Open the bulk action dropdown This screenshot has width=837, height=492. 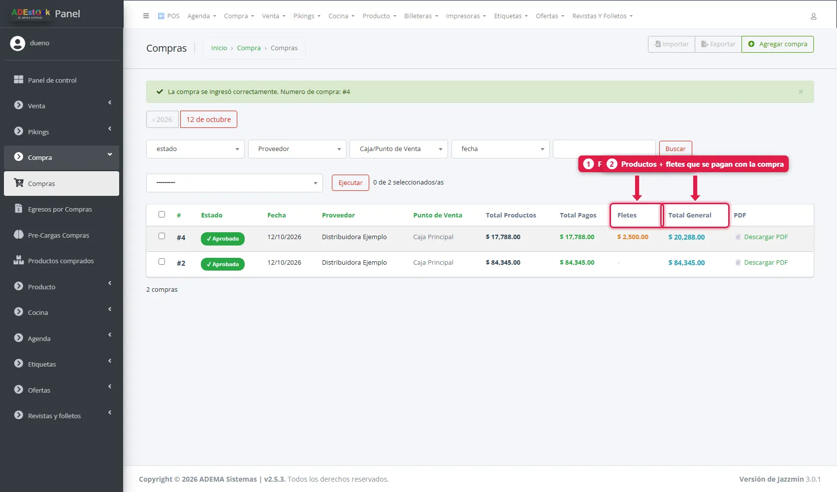[x=234, y=183]
